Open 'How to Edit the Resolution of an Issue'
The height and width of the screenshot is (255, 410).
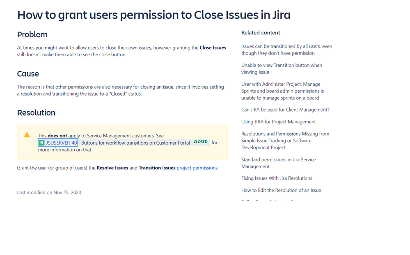point(281,190)
